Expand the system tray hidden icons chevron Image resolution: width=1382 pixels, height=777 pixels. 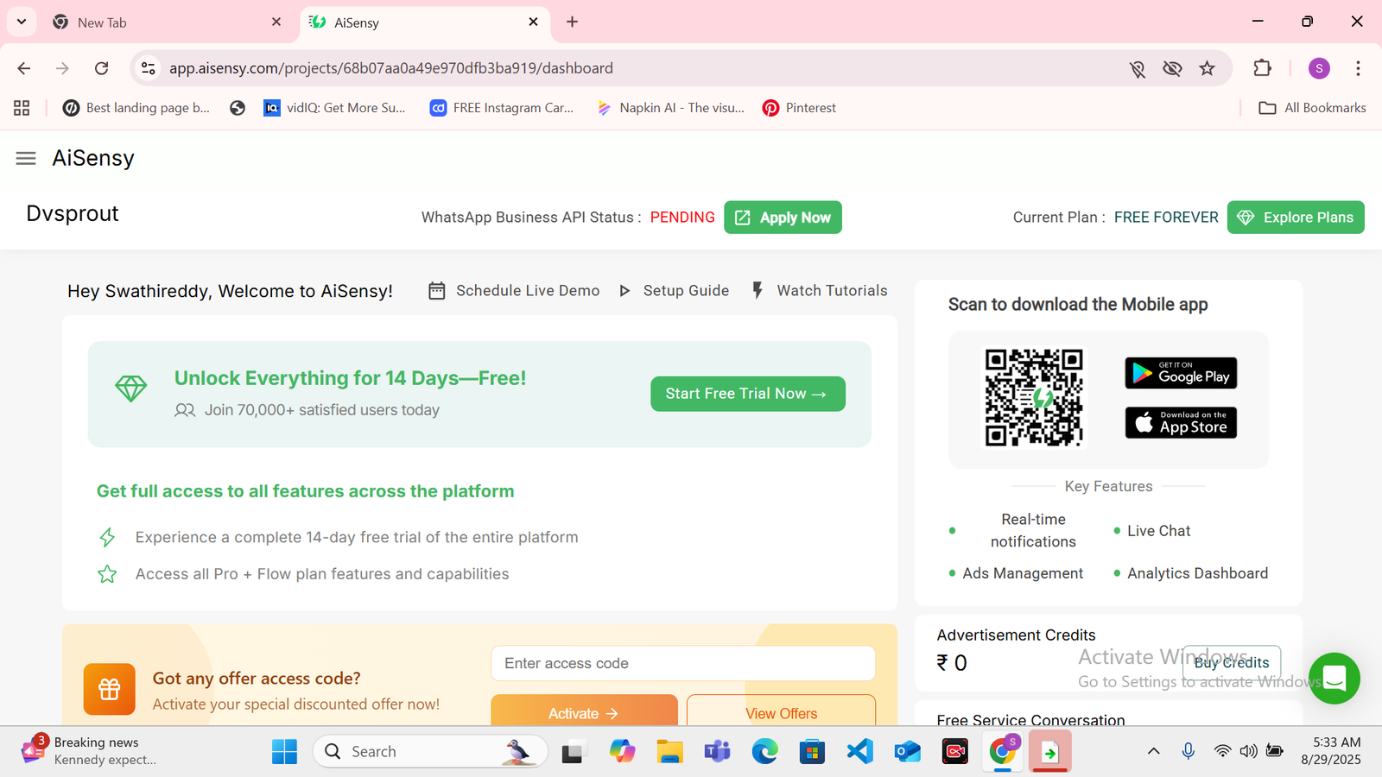tap(1153, 751)
